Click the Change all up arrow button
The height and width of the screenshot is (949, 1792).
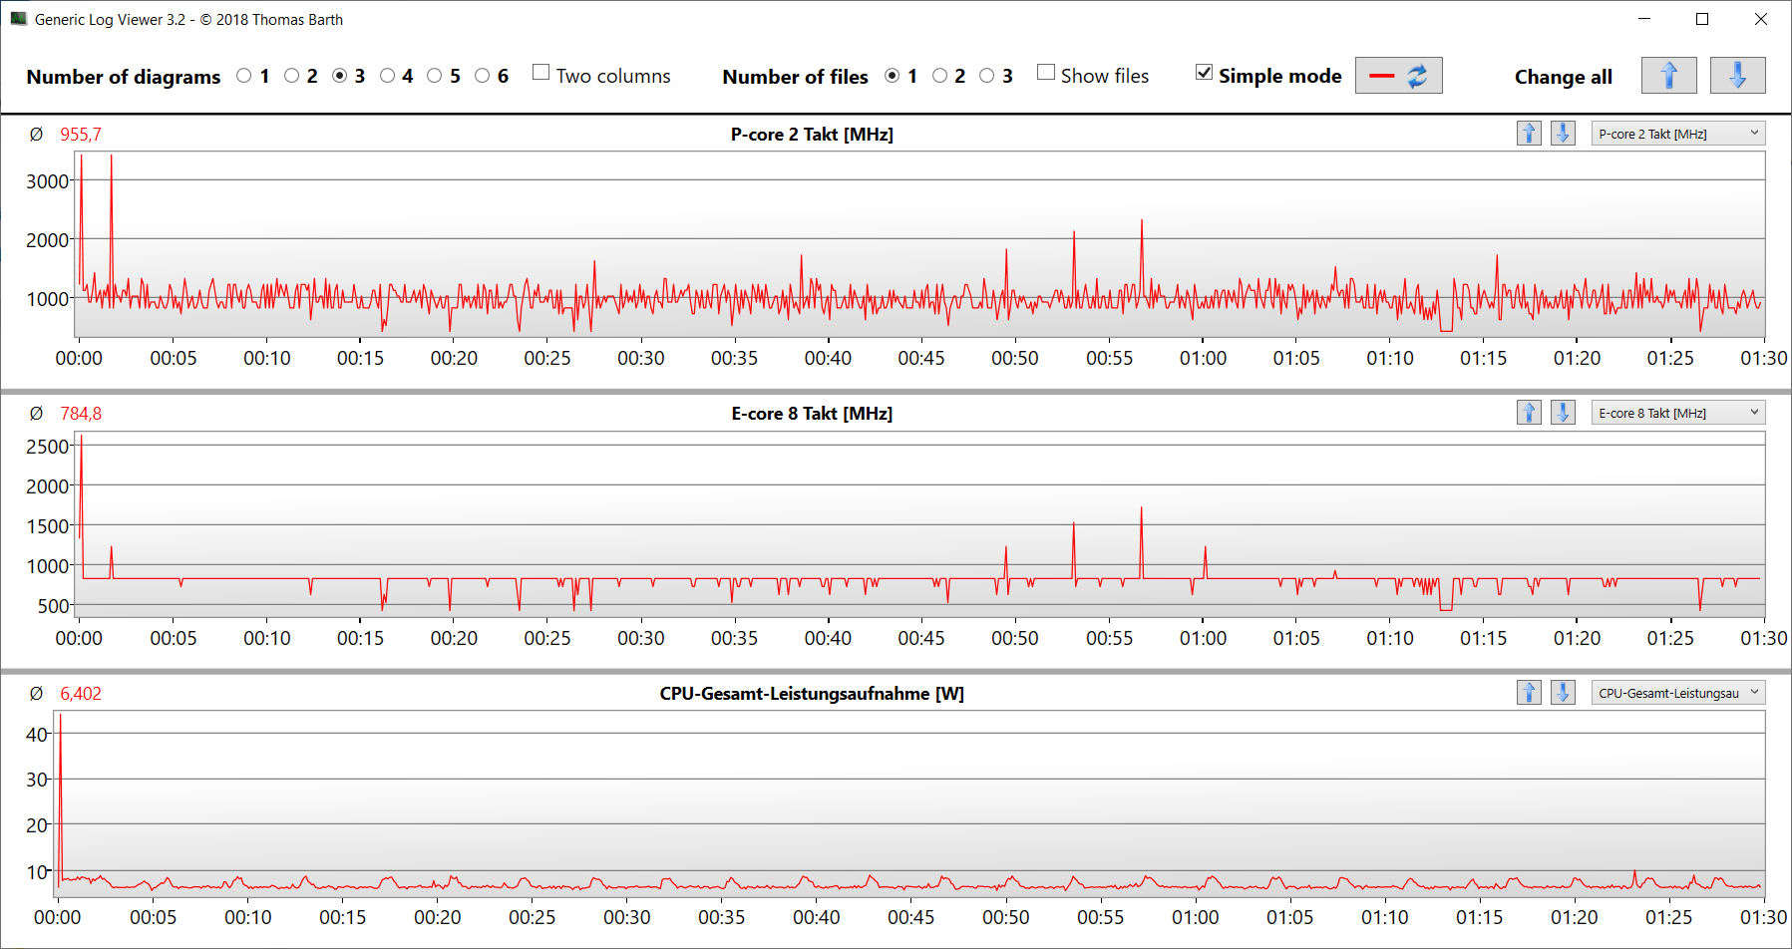(x=1668, y=76)
